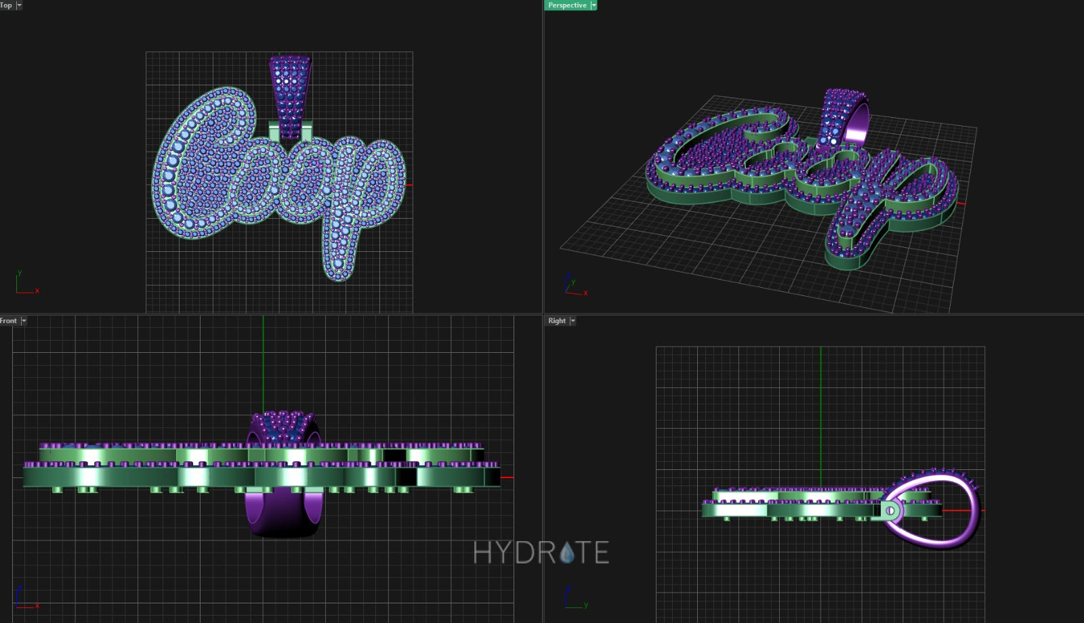Select the purple bail in Top viewport

point(291,95)
